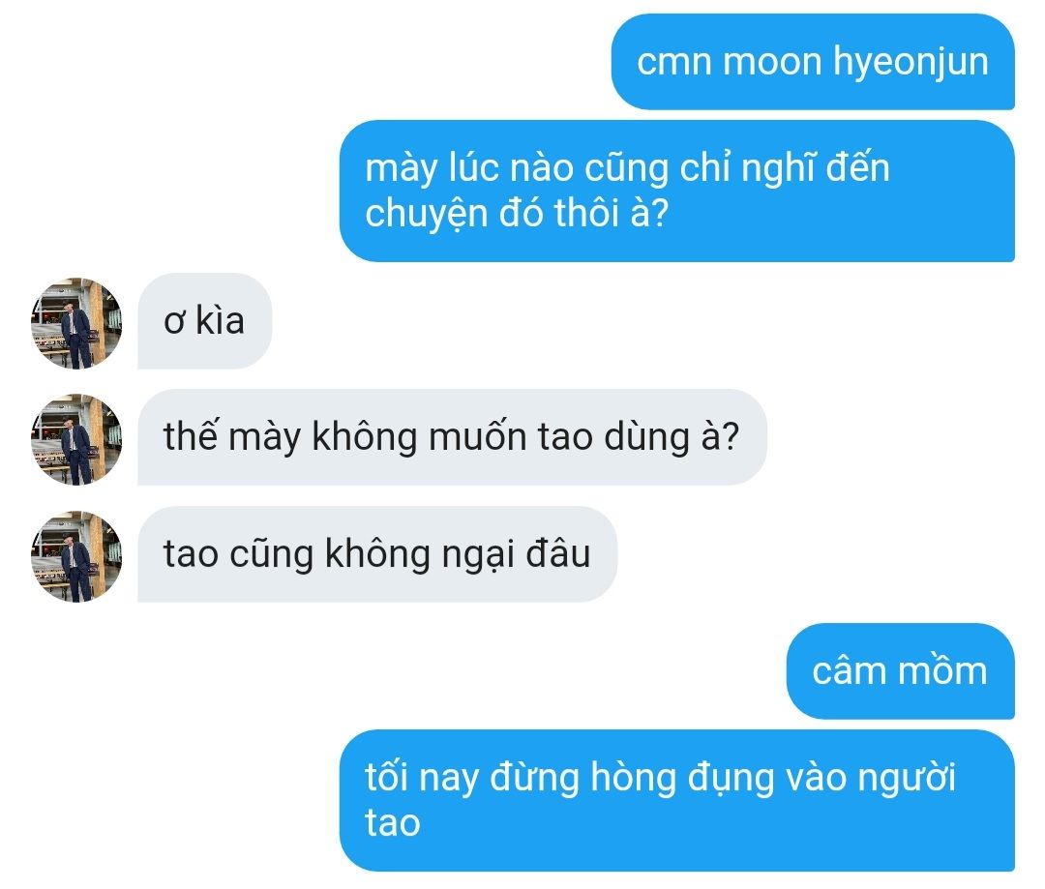Viewport: 1045px width, 889px height.
Task: Select the word "mồm" in the blue bubble
Action: tap(943, 670)
